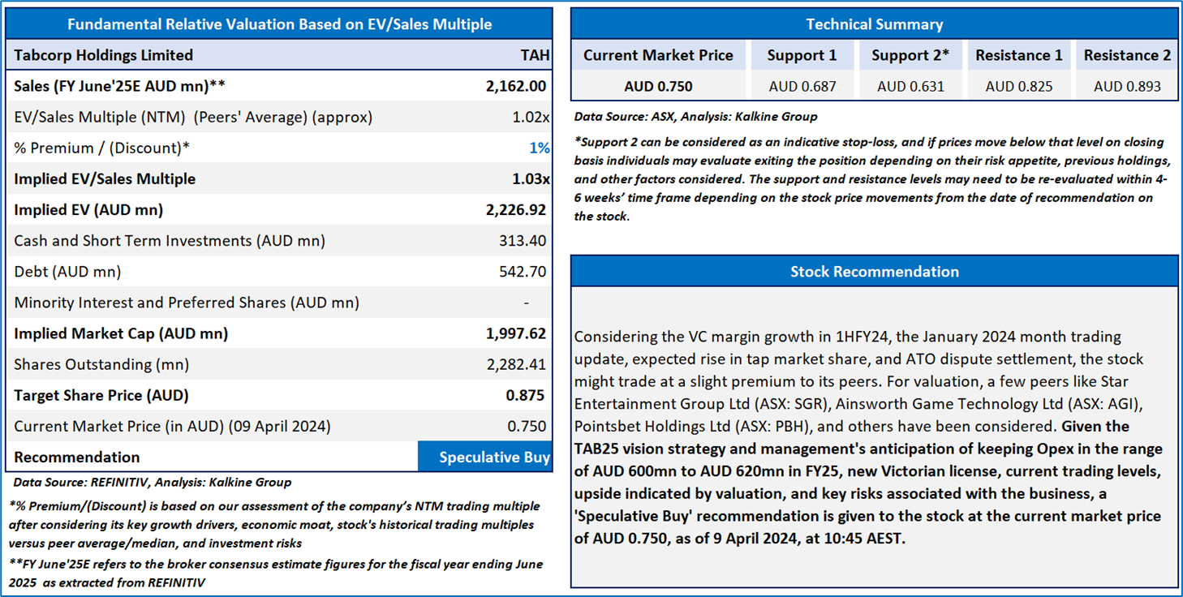Select the peers' average multiple '1.02x'
The width and height of the screenshot is (1183, 597).
pyautogui.click(x=530, y=117)
